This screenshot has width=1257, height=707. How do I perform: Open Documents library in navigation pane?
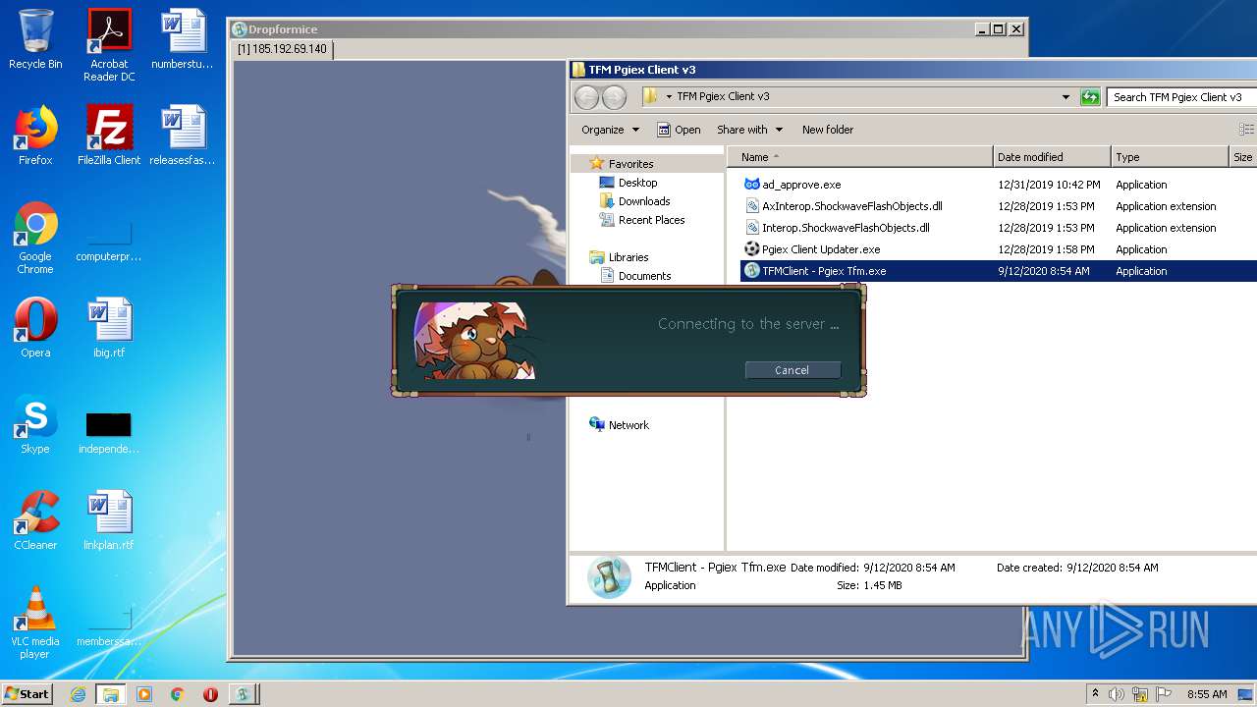coord(635,276)
